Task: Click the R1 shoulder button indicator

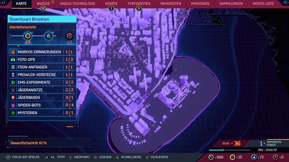Action: (285, 2)
